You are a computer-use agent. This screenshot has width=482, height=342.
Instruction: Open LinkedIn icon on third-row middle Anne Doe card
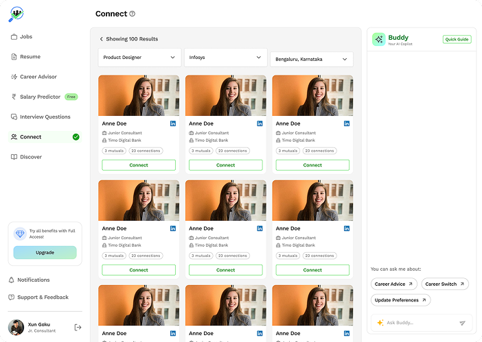[260, 333]
